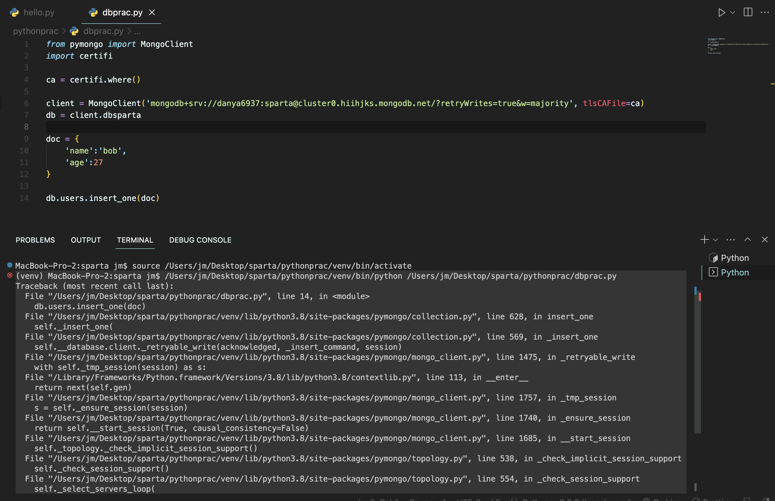Select the TERMINAL panel tab
775x501 pixels.
pos(135,240)
